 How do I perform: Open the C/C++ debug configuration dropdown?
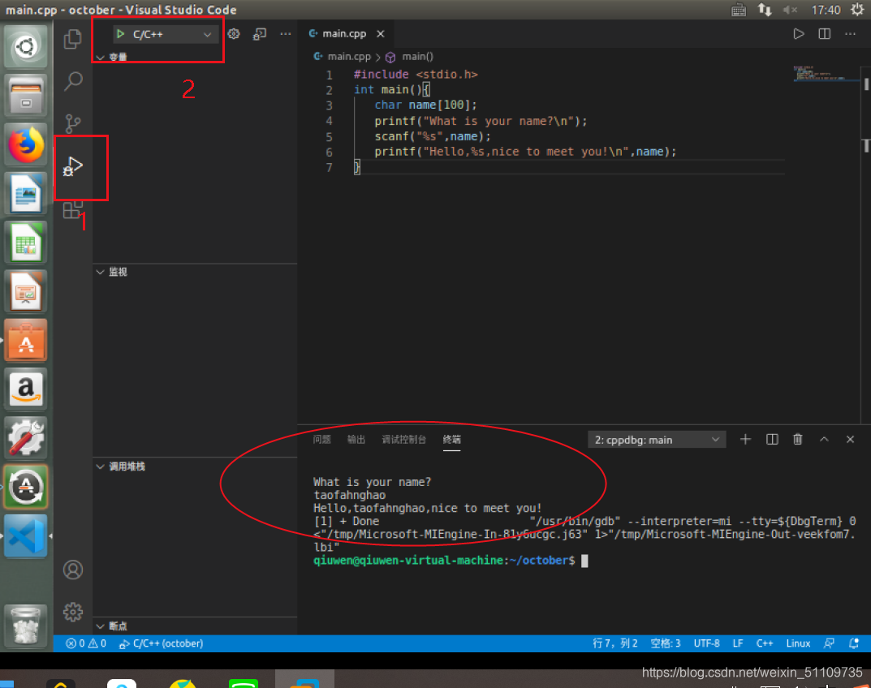pos(164,34)
